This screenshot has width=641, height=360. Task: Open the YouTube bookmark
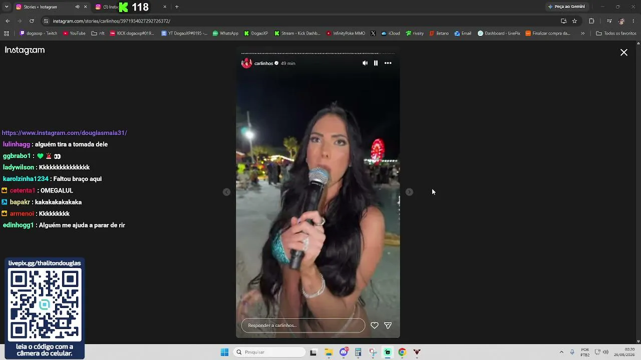74,33
